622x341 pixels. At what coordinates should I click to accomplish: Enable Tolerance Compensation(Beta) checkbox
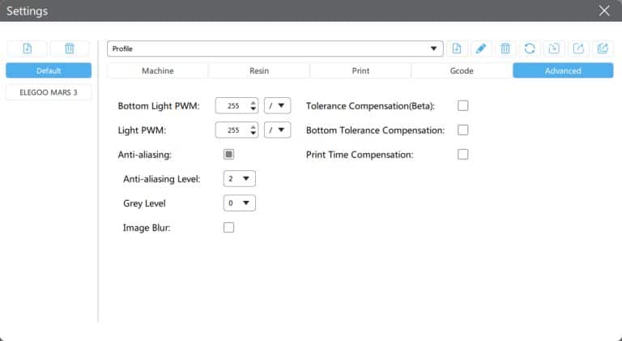pyautogui.click(x=463, y=105)
